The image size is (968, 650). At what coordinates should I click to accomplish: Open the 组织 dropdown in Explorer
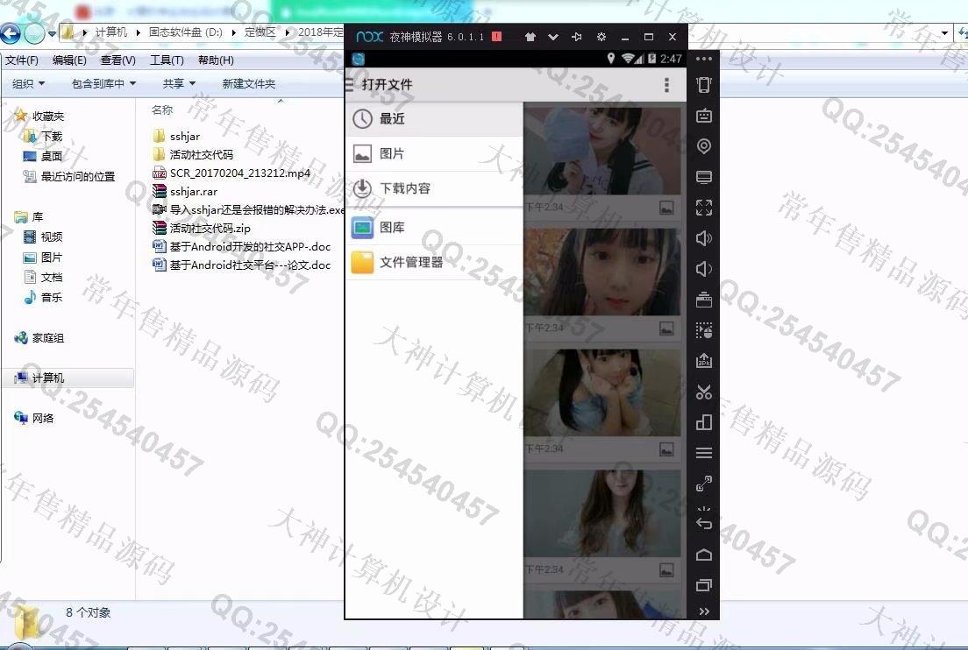28,83
